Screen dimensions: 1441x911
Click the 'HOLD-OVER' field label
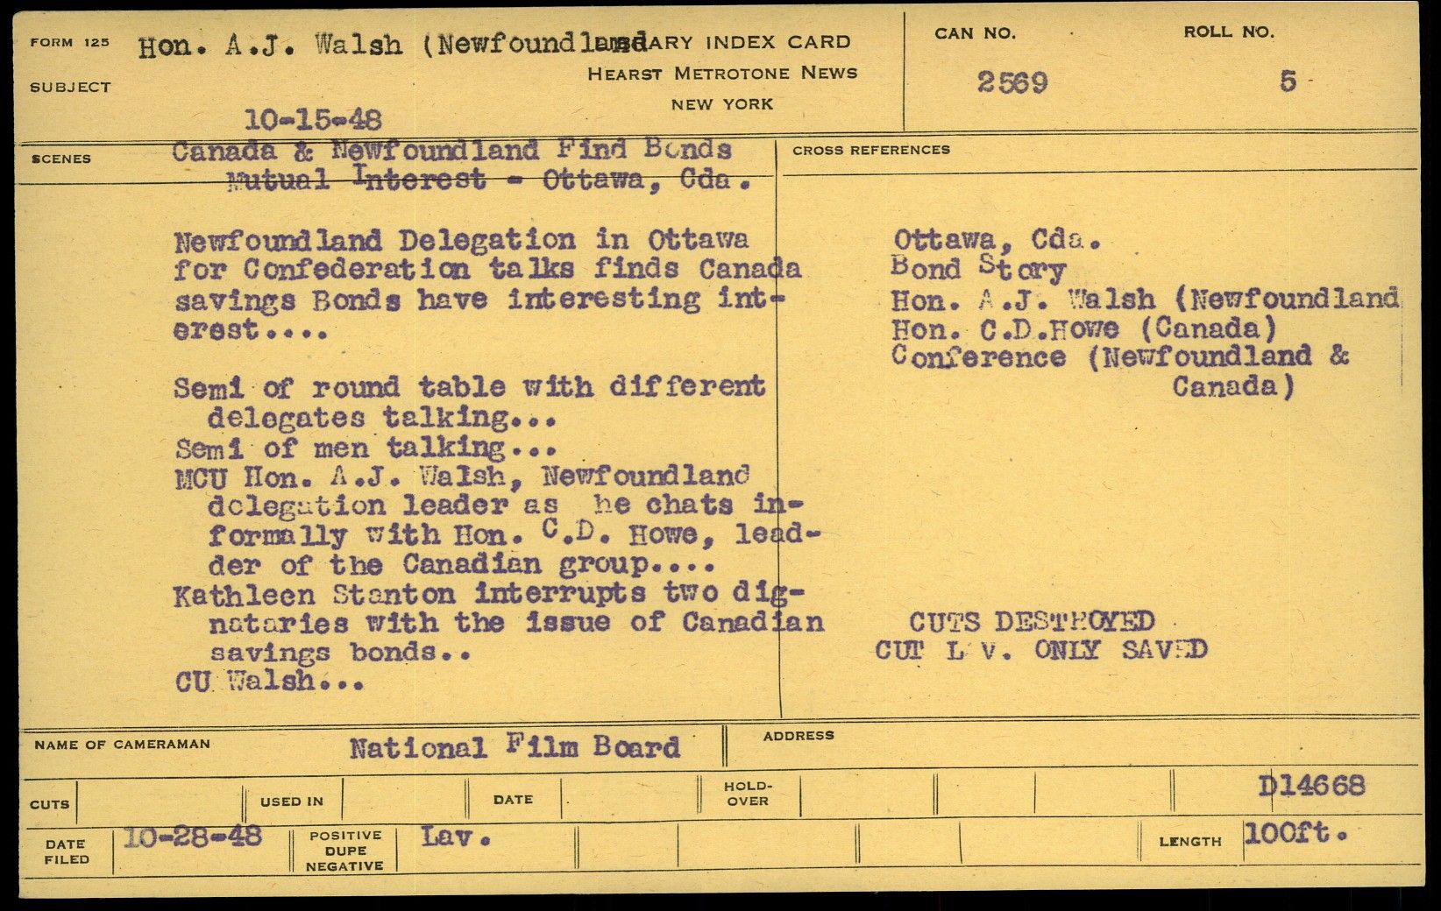click(748, 794)
